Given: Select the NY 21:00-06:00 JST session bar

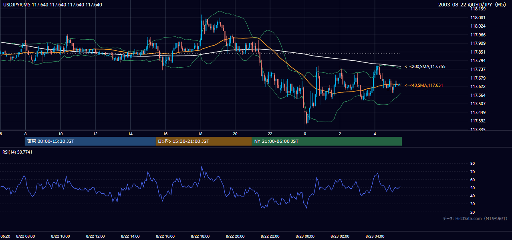Looking at the screenshot, I should [327, 141].
